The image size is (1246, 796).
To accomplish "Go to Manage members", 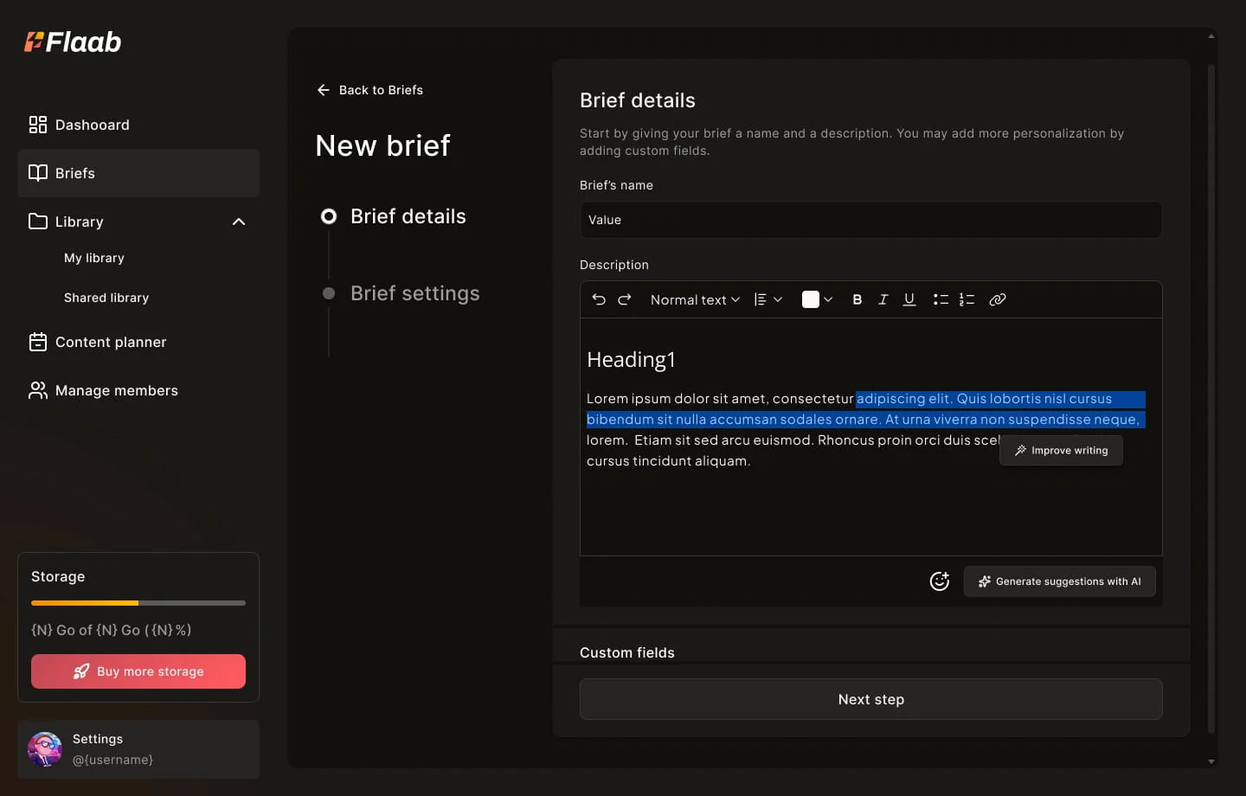I will click(116, 390).
